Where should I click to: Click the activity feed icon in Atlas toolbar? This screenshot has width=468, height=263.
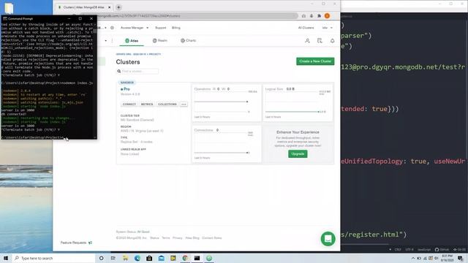click(320, 41)
